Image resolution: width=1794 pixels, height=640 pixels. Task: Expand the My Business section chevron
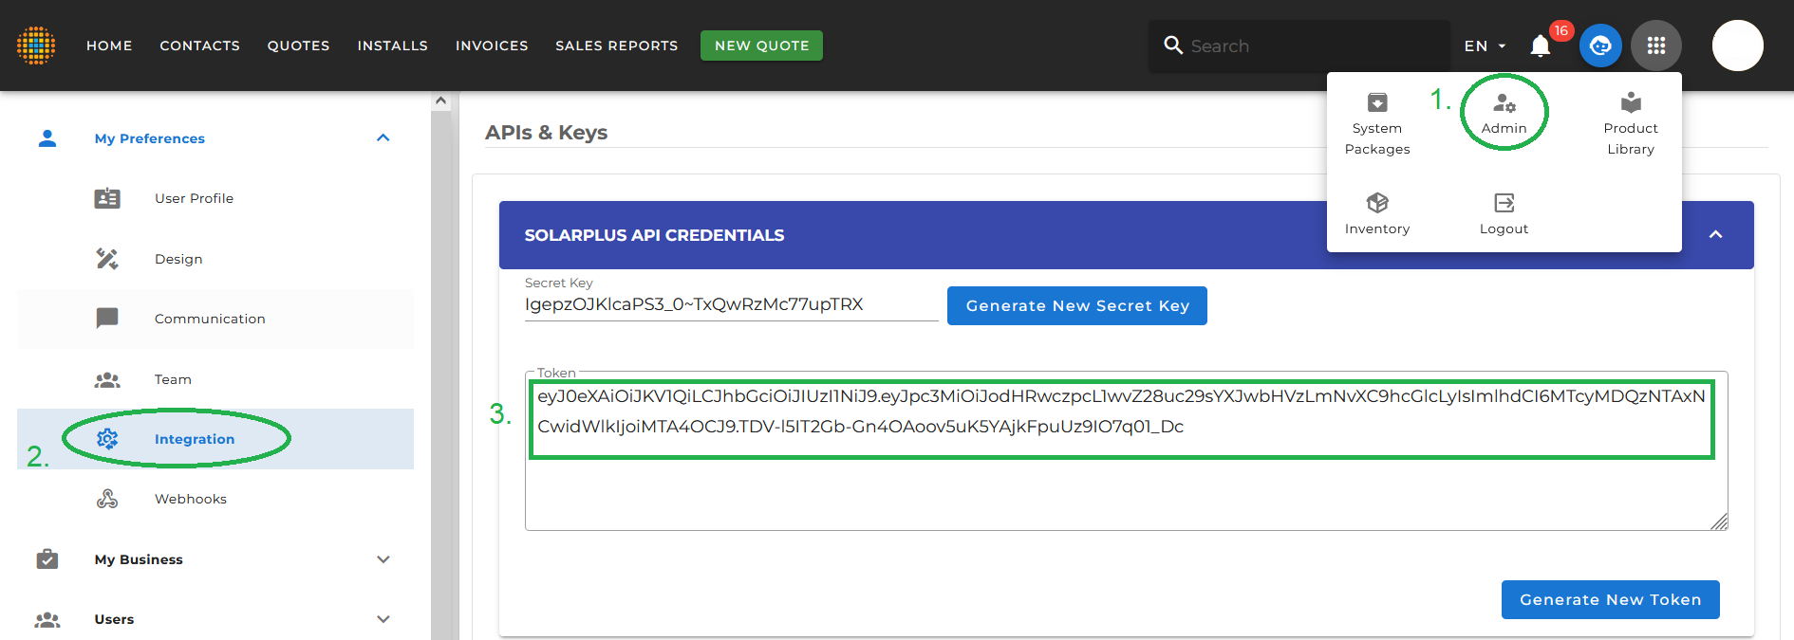click(x=383, y=559)
